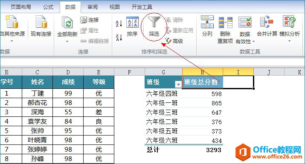Image resolution: width=305 pixels, height=164 pixels.
Task: Select column G header
Action: pyautogui.click(x=163, y=72)
